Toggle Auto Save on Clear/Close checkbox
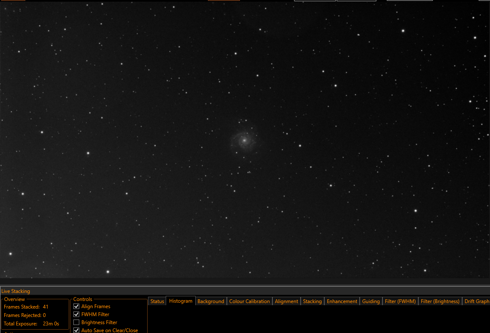 pyautogui.click(x=76, y=330)
